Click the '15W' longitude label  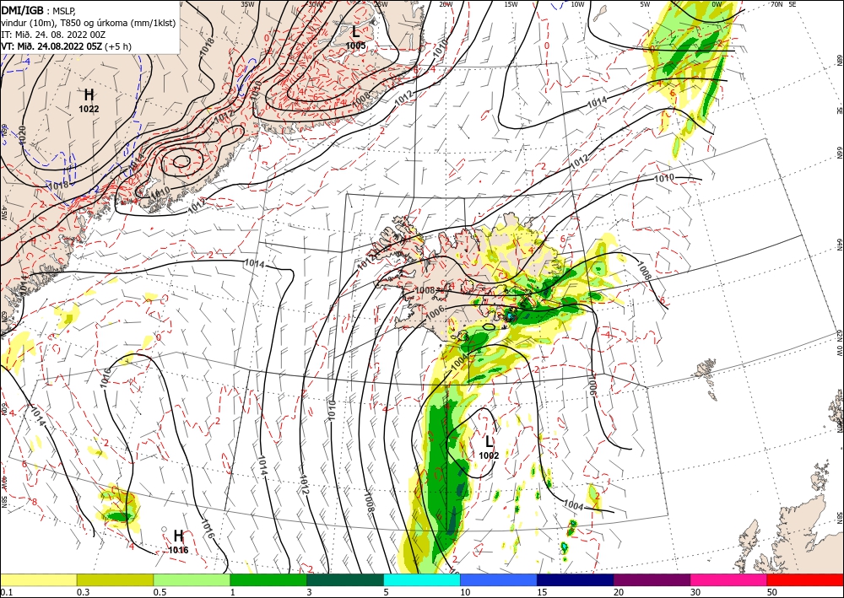pos(511,4)
